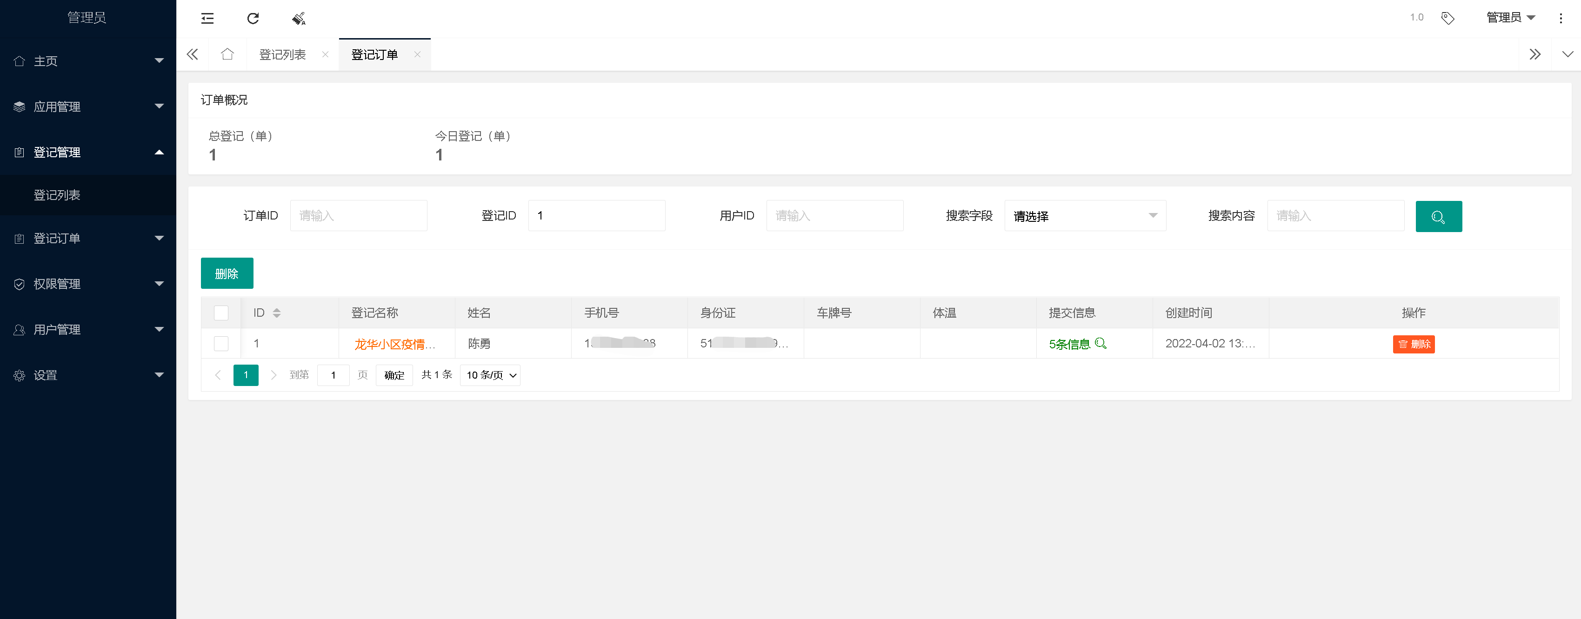Click the clear cache brush icon
This screenshot has width=1581, height=619.
tap(298, 19)
